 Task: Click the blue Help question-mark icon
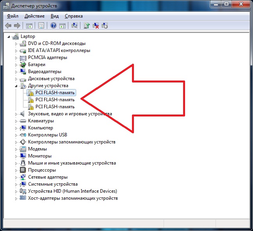tap(53, 25)
